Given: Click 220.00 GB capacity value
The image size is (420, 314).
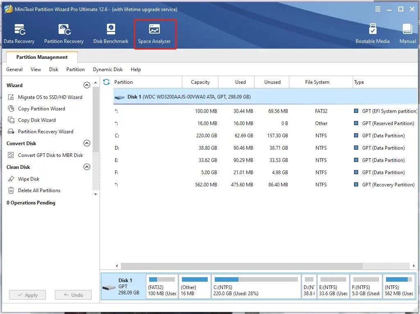Looking at the screenshot, I should click(207, 136).
